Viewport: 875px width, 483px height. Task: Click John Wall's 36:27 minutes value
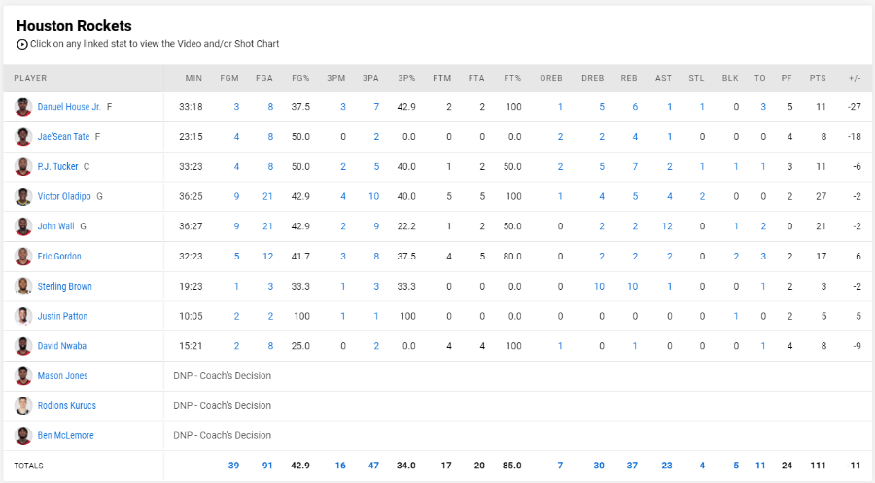191,226
